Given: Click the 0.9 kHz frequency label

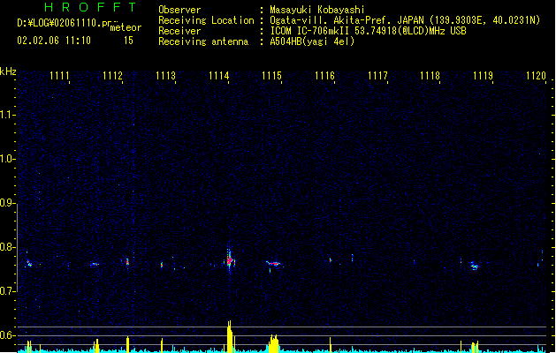Looking at the screenshot, I should coord(7,202).
